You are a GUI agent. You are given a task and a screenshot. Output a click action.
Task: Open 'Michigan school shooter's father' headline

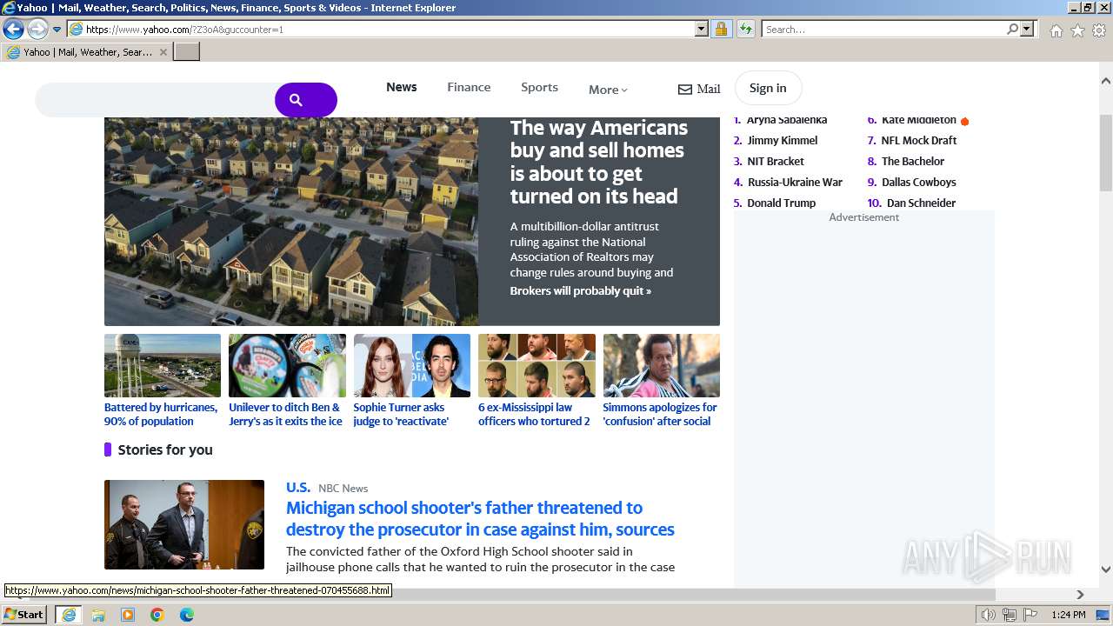point(480,518)
